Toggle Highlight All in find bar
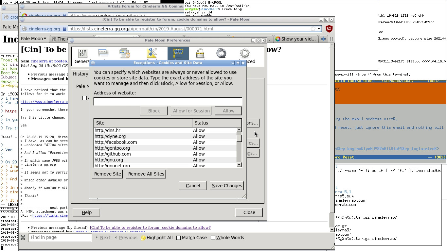The height and width of the screenshot is (251, 447). pyautogui.click(x=156, y=238)
